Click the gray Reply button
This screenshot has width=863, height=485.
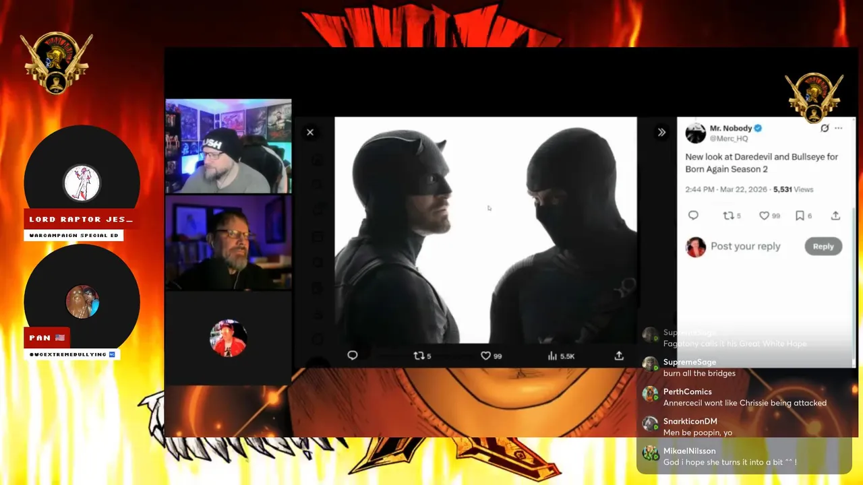[823, 247]
